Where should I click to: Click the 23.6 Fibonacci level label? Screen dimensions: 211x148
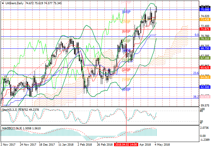point(195,73)
